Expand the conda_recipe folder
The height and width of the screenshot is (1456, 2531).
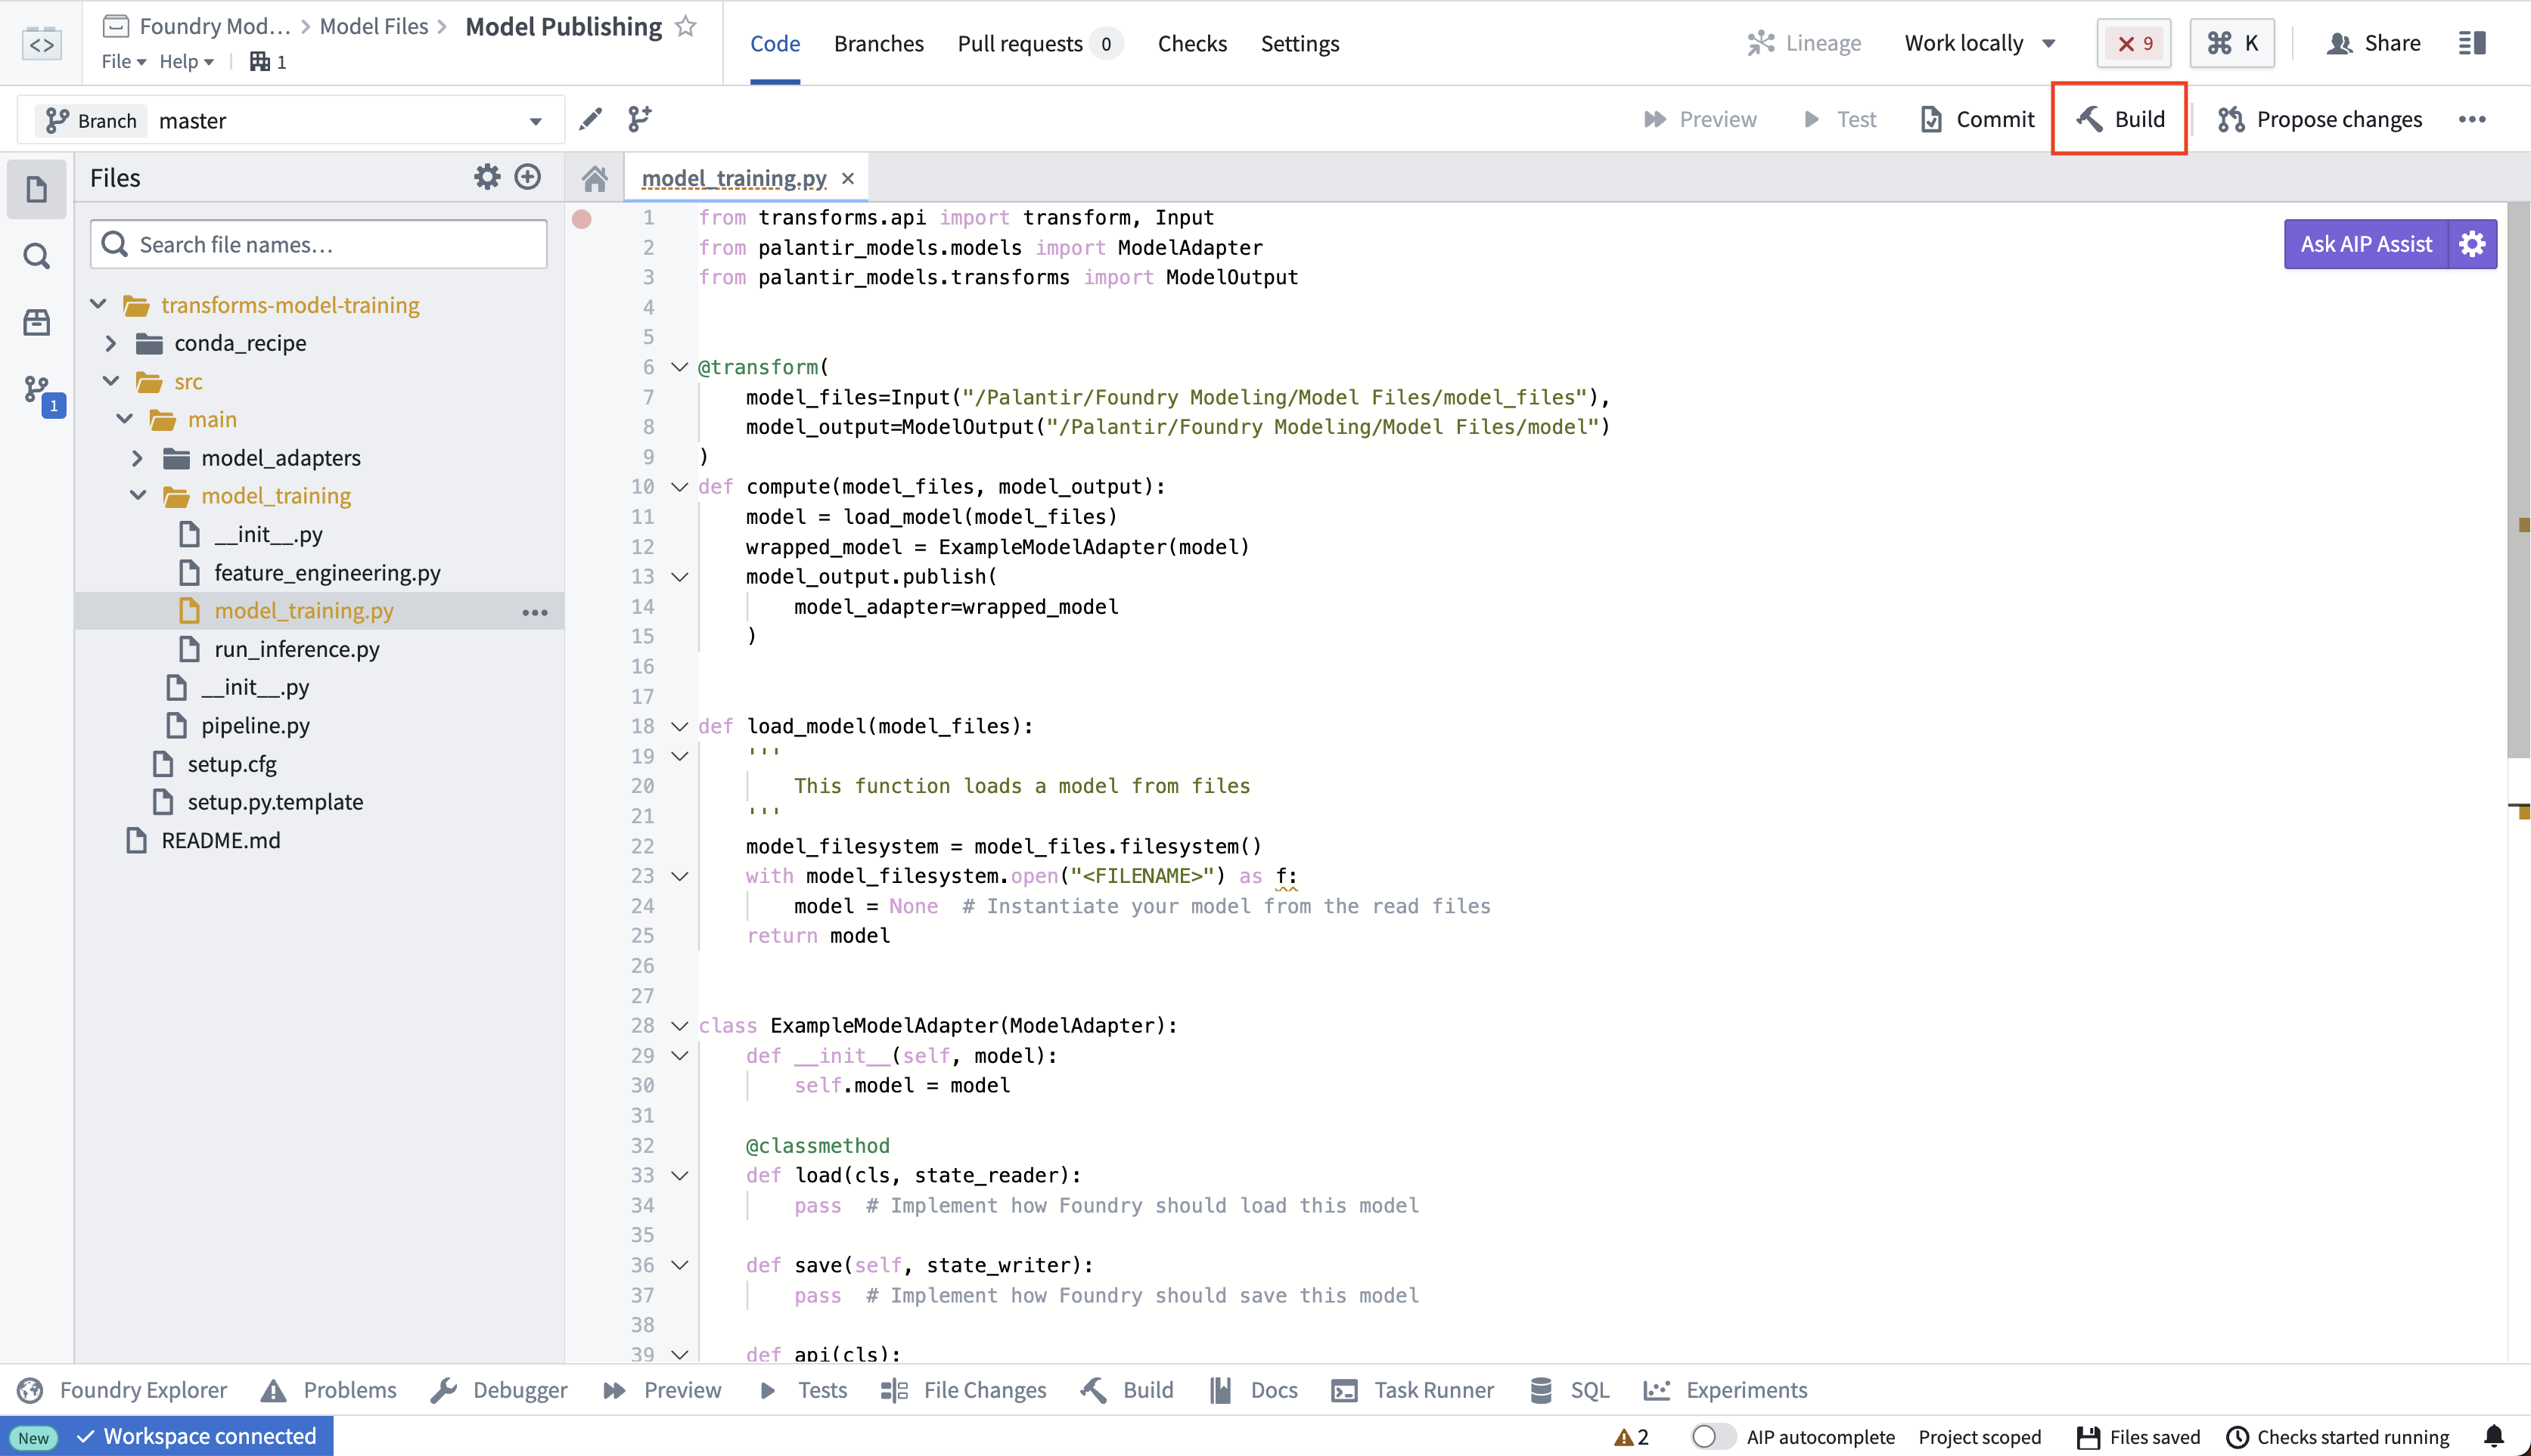(x=110, y=343)
